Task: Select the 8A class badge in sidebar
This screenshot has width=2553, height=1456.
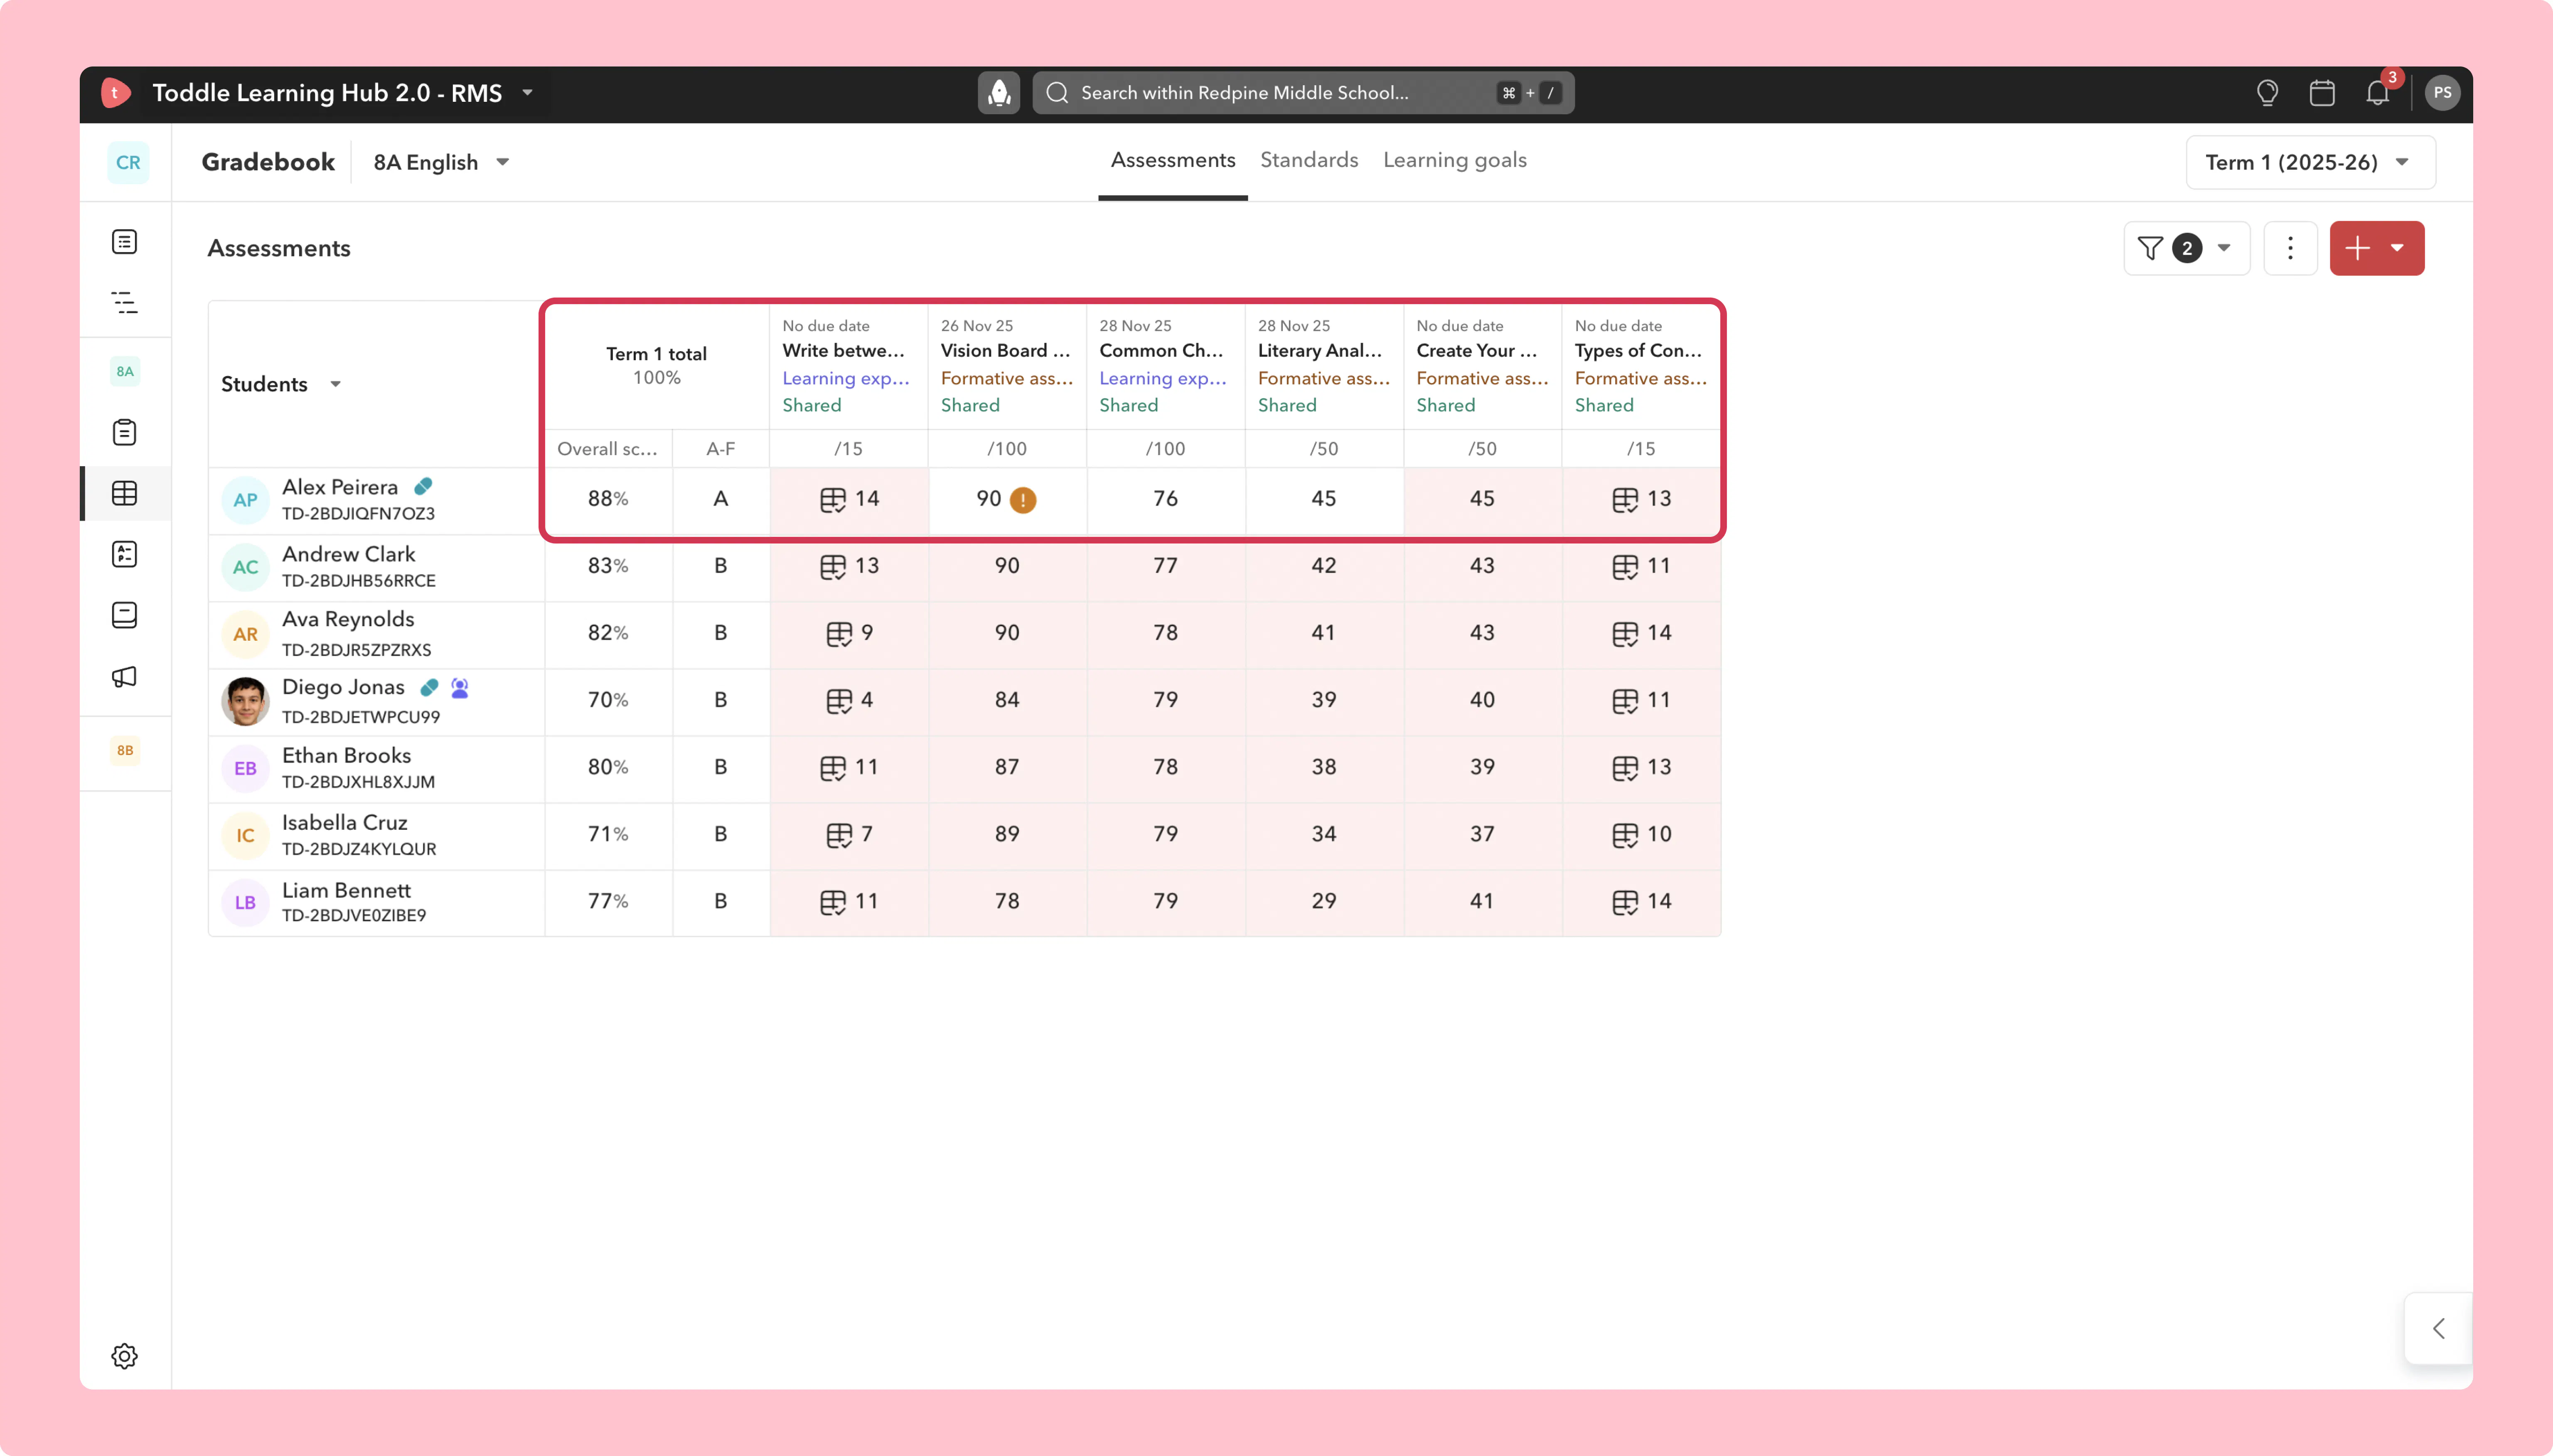Action: click(x=125, y=371)
